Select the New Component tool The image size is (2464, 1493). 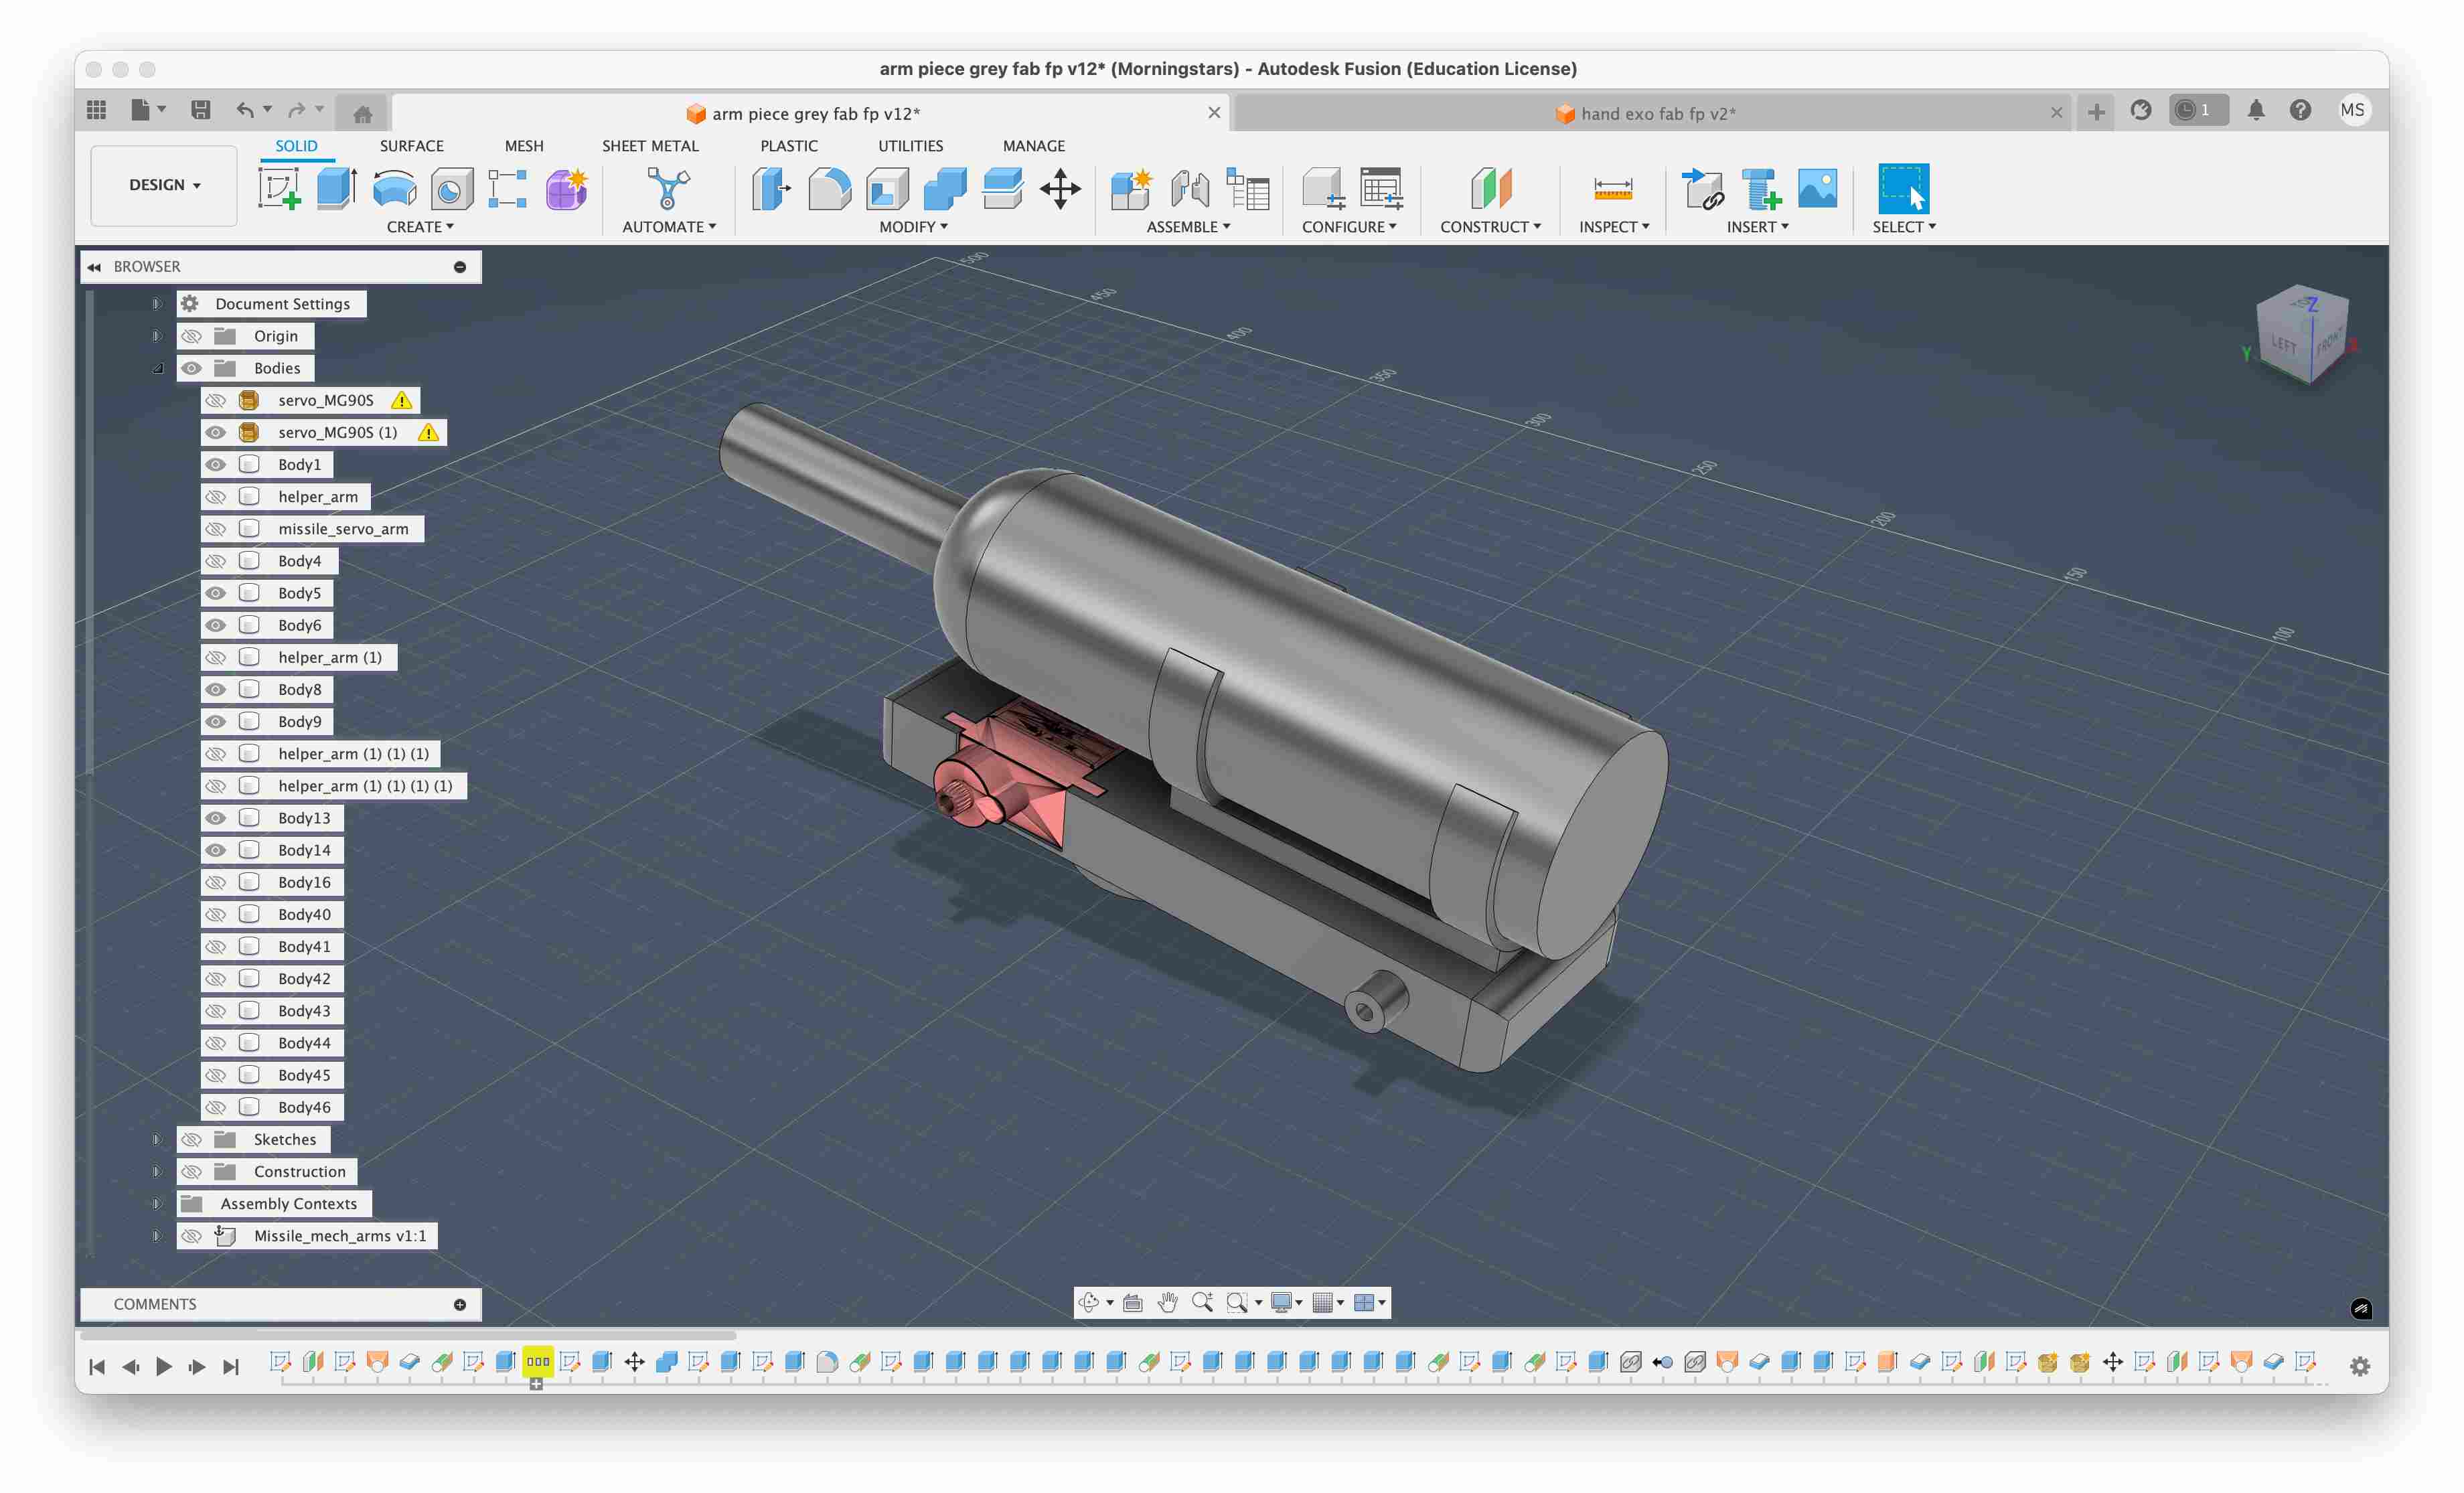tap(1131, 188)
